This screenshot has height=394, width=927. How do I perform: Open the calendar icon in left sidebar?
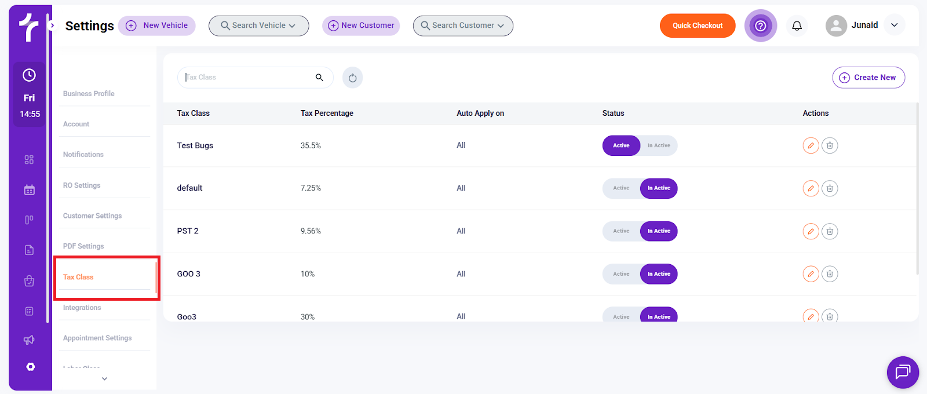pos(30,190)
